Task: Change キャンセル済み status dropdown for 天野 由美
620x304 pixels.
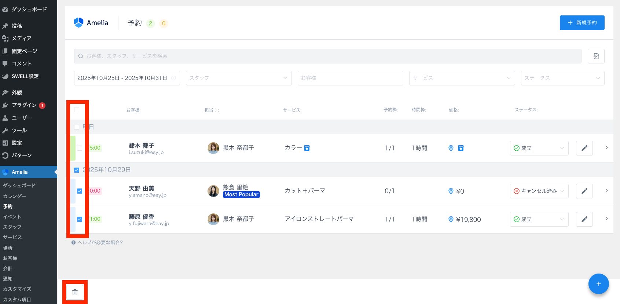Action: [x=539, y=191]
